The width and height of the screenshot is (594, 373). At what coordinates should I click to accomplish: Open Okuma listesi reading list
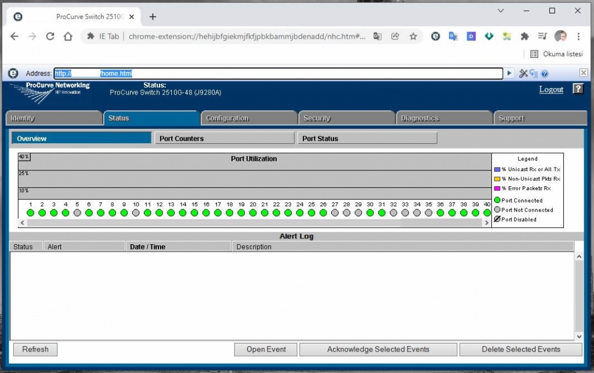(556, 54)
